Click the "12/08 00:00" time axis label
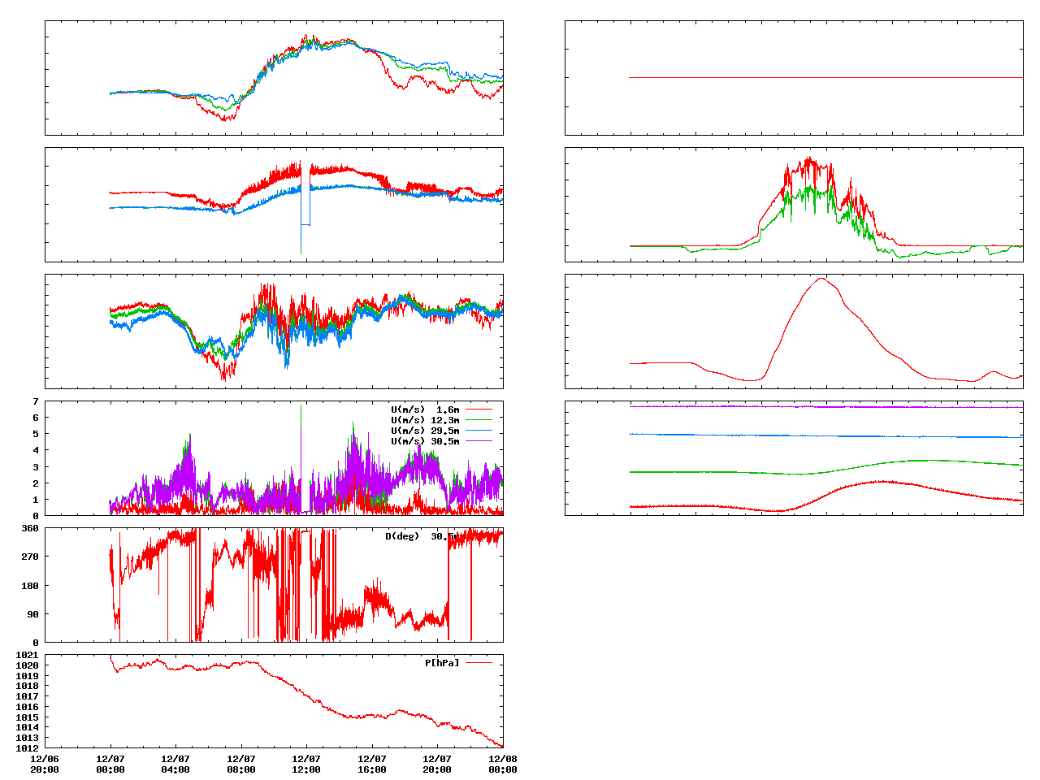 pyautogui.click(x=503, y=765)
